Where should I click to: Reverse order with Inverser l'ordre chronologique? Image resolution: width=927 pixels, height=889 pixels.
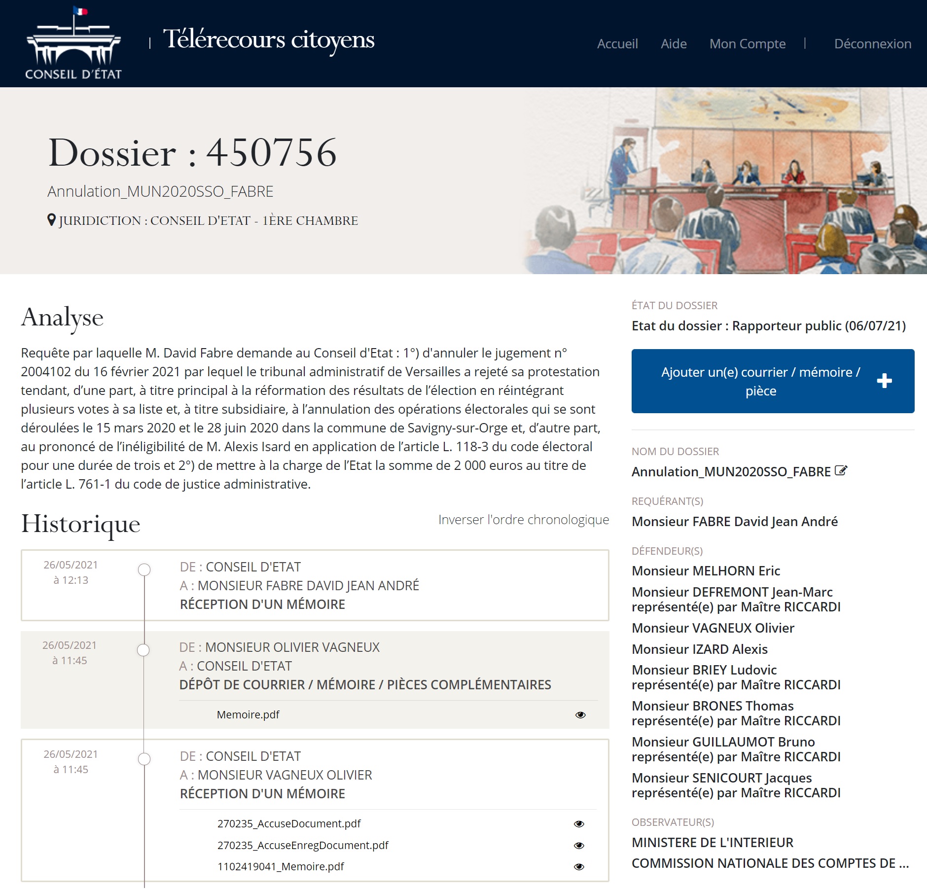(523, 520)
